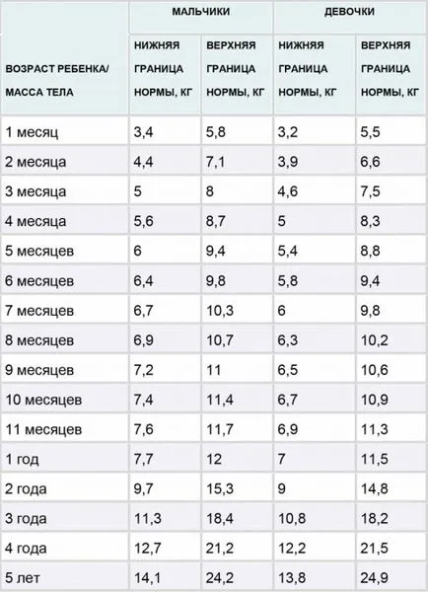This screenshot has height=592, width=428.
Task: Click girls' lower limit 10,8 for 3 года
Action: pyautogui.click(x=292, y=518)
